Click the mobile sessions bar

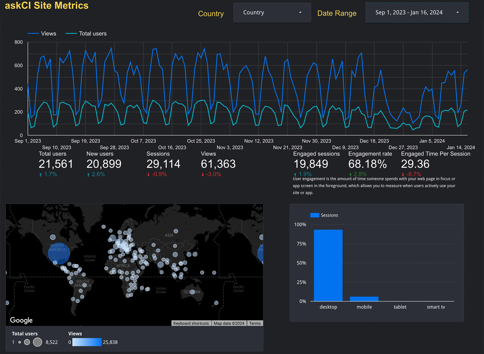click(364, 299)
